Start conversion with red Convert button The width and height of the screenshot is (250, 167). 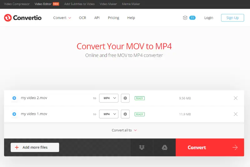tap(210, 147)
